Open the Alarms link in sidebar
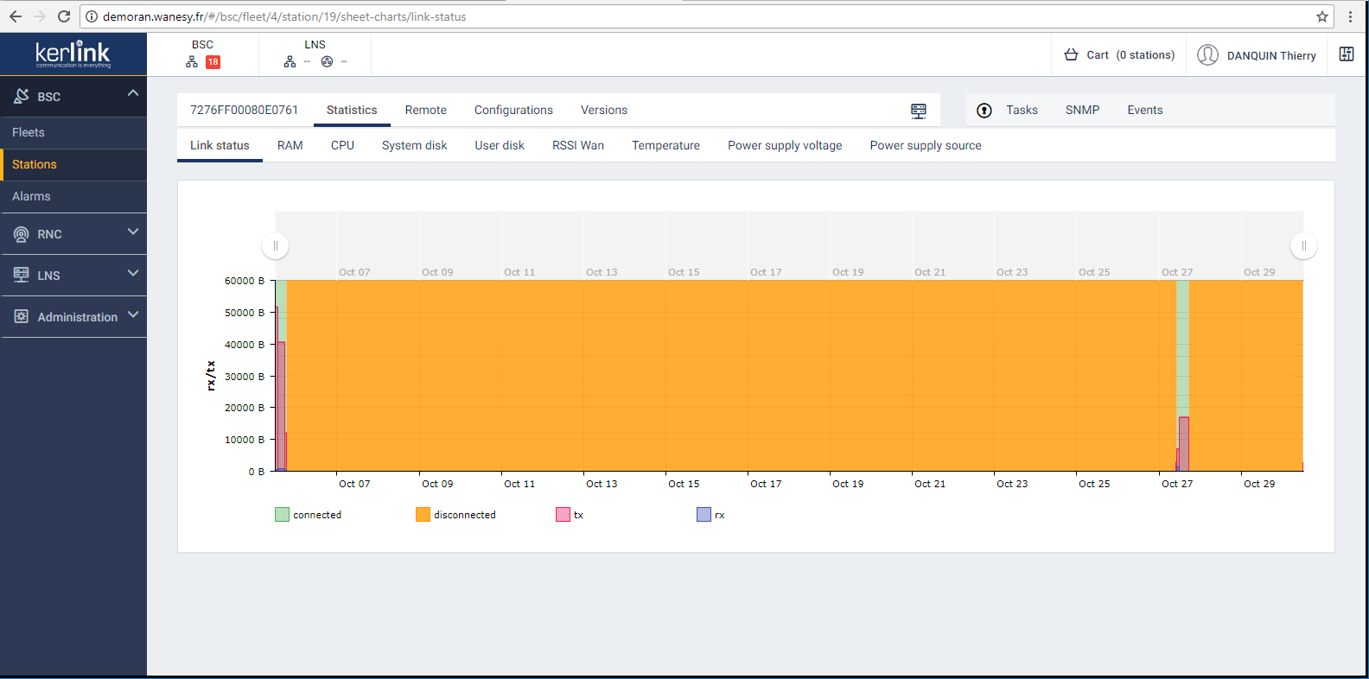This screenshot has width=1369, height=679. click(31, 197)
